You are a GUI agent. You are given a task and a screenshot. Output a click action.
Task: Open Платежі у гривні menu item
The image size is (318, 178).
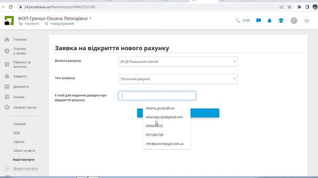(x=20, y=51)
